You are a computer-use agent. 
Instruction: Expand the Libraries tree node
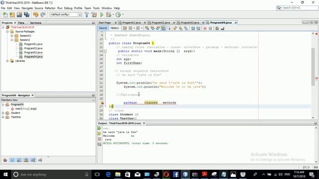[7, 61]
